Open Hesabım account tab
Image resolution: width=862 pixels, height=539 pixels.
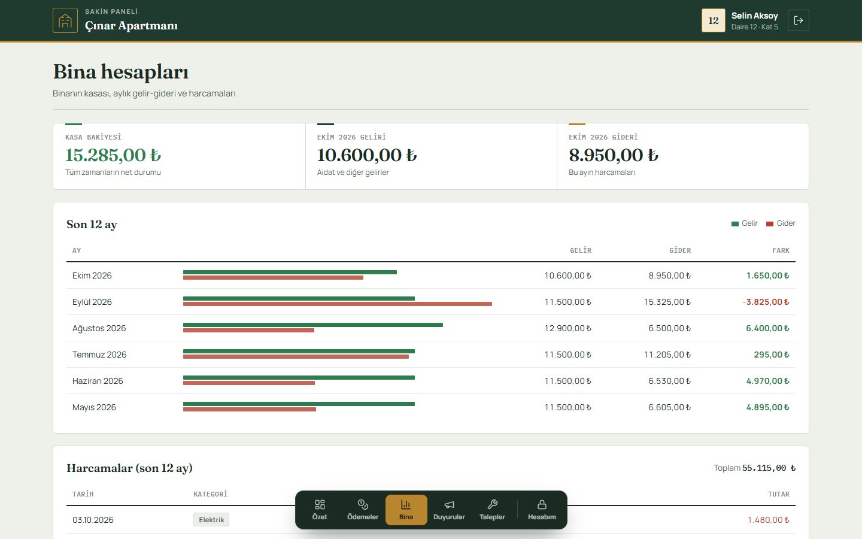click(542, 510)
